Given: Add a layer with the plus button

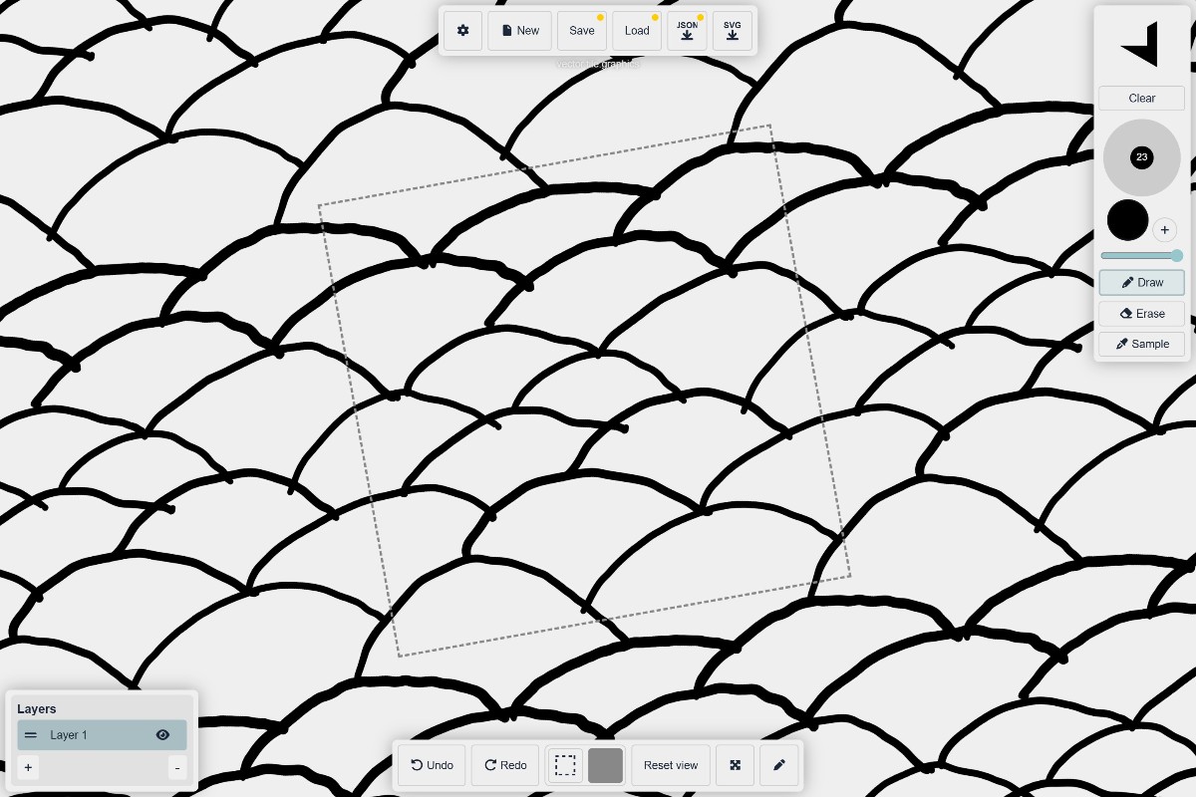Looking at the screenshot, I should coord(28,767).
